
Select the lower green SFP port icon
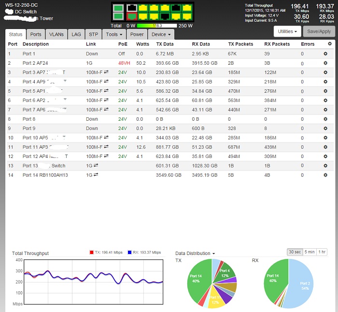click(x=118, y=16)
